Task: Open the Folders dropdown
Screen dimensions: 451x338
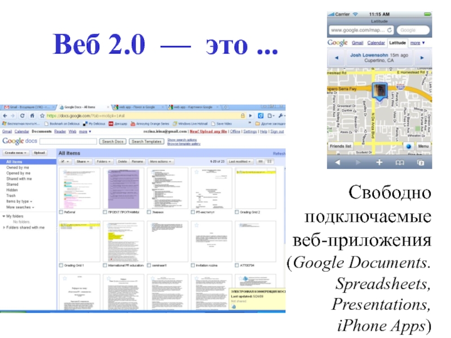Action: click(104, 162)
